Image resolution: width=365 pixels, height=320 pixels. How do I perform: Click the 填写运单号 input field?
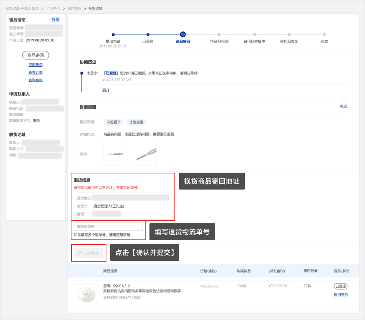tap(108, 227)
